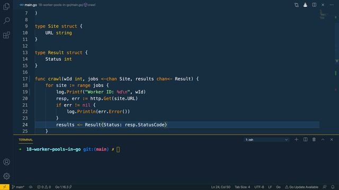Split the editor to the right

tap(314, 5)
